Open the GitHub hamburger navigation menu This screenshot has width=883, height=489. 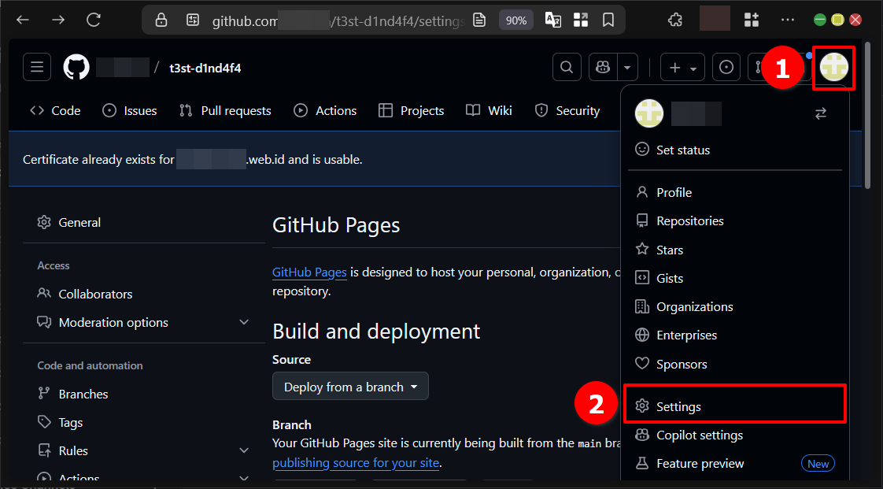(36, 67)
